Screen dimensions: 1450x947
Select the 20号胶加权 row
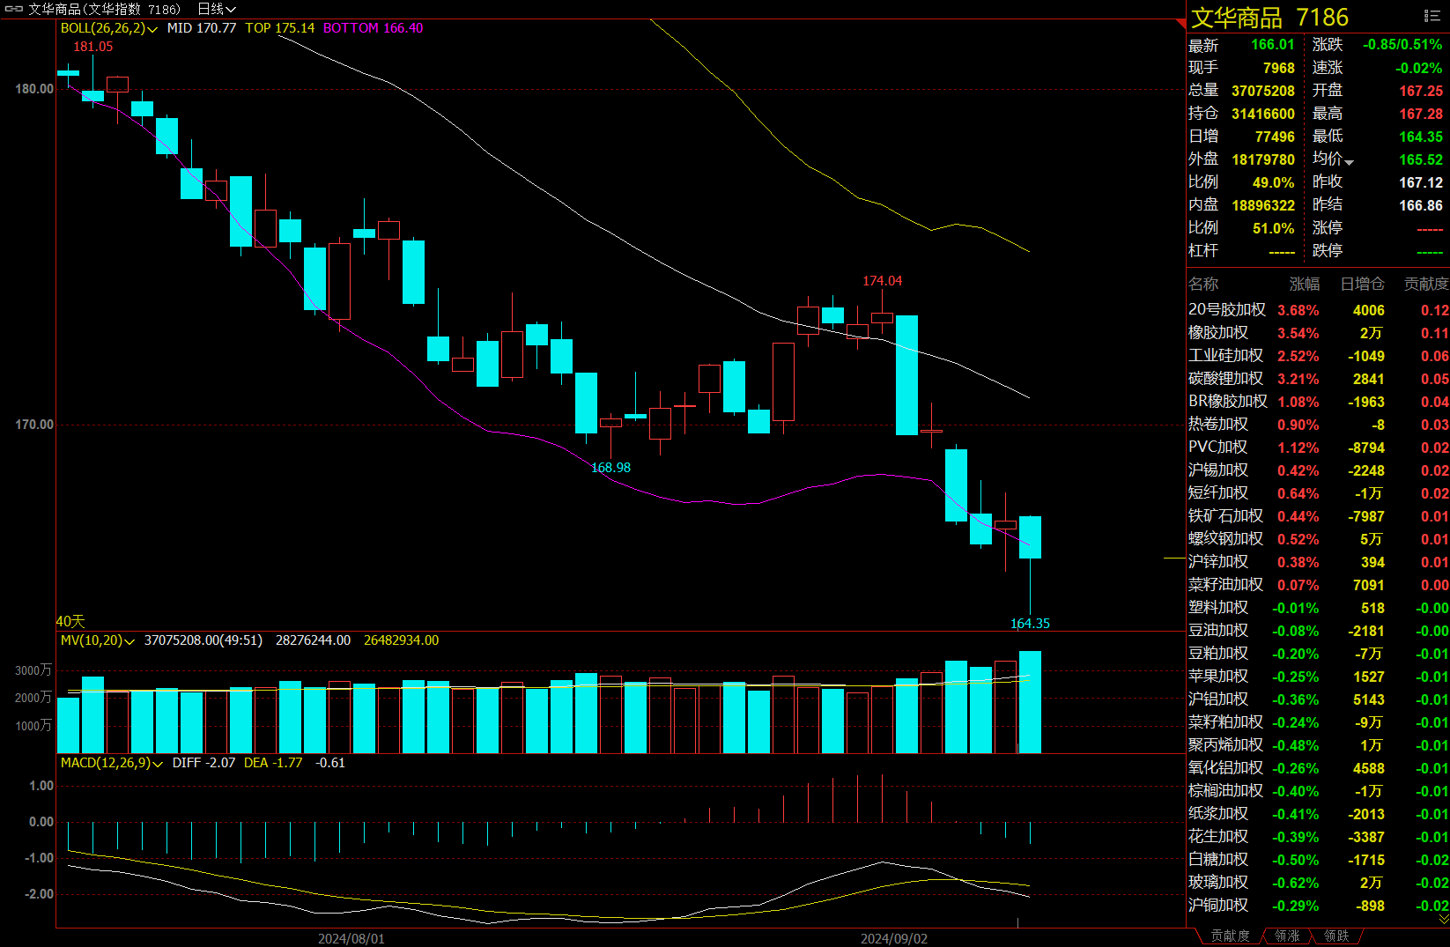coord(1318,310)
